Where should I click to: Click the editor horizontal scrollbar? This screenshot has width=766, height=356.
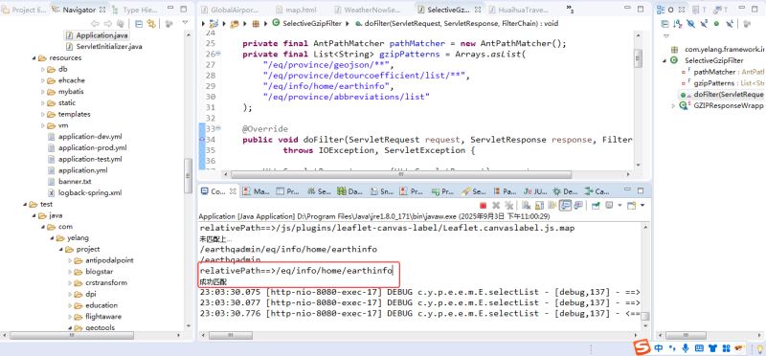tap(400, 174)
